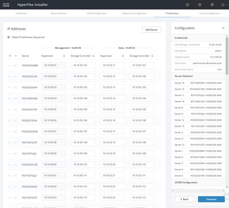Image resolution: width=229 pixels, height=208 pixels.
Task: Click info icon beside Data Hypervisor header
Action: (123, 56)
